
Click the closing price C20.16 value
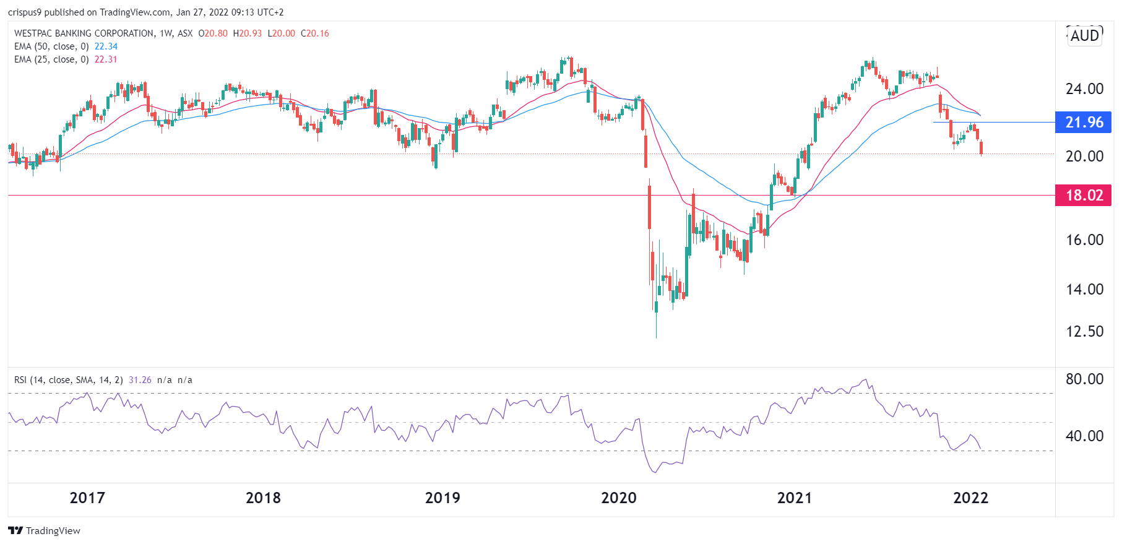pyautogui.click(x=315, y=33)
